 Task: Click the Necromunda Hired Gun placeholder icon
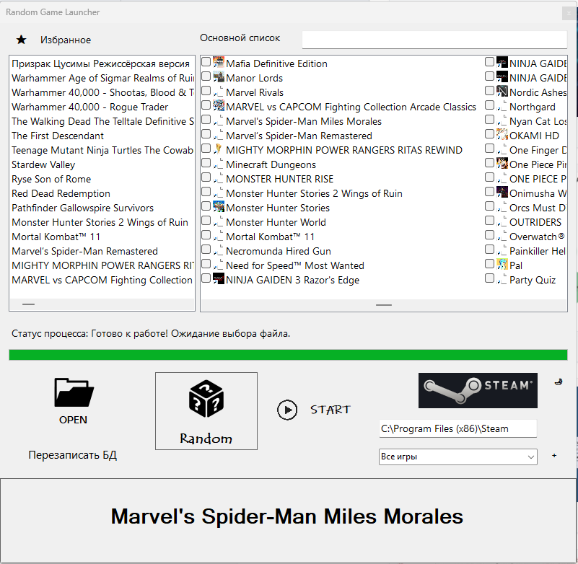[x=219, y=250]
